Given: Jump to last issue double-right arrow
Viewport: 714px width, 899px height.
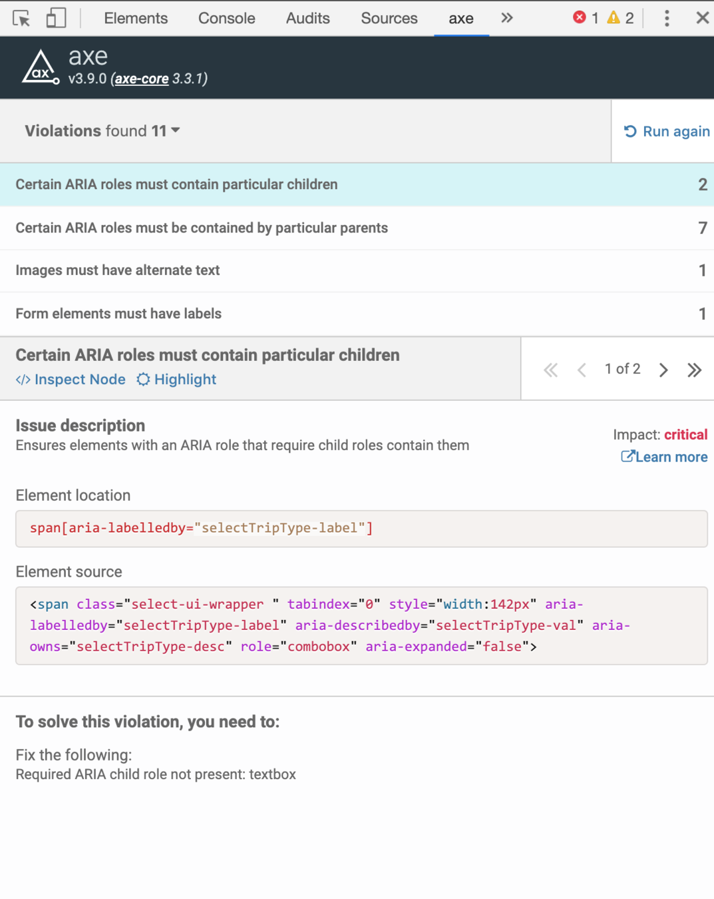Looking at the screenshot, I should [694, 370].
